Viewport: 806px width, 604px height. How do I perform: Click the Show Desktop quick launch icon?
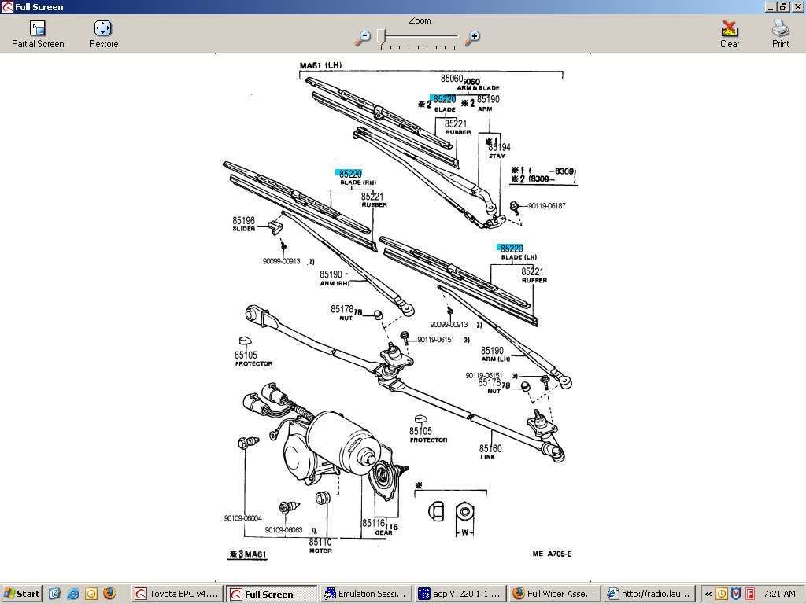55,594
